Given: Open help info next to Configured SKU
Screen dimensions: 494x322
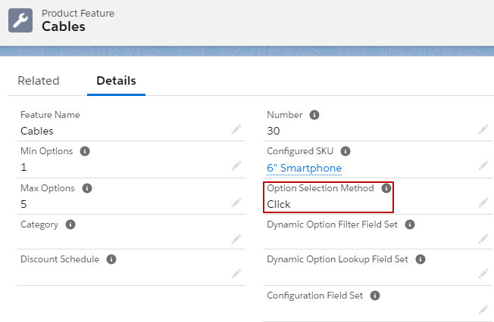Looking at the screenshot, I should (x=345, y=151).
